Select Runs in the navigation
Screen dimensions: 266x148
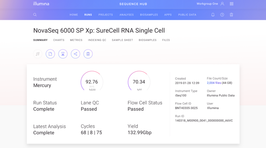[88, 15]
